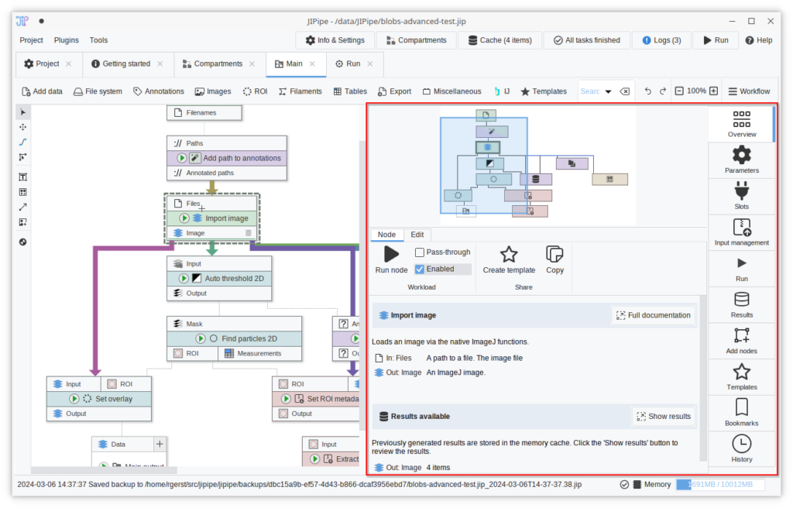Open the Input management panel
Viewport: 793px width, 508px height.
click(741, 232)
